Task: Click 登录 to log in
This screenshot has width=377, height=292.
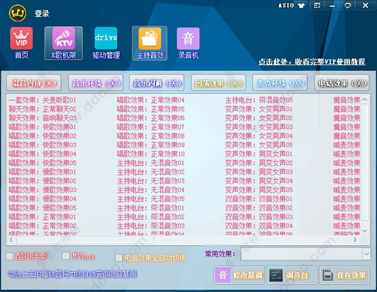Action: click(42, 13)
